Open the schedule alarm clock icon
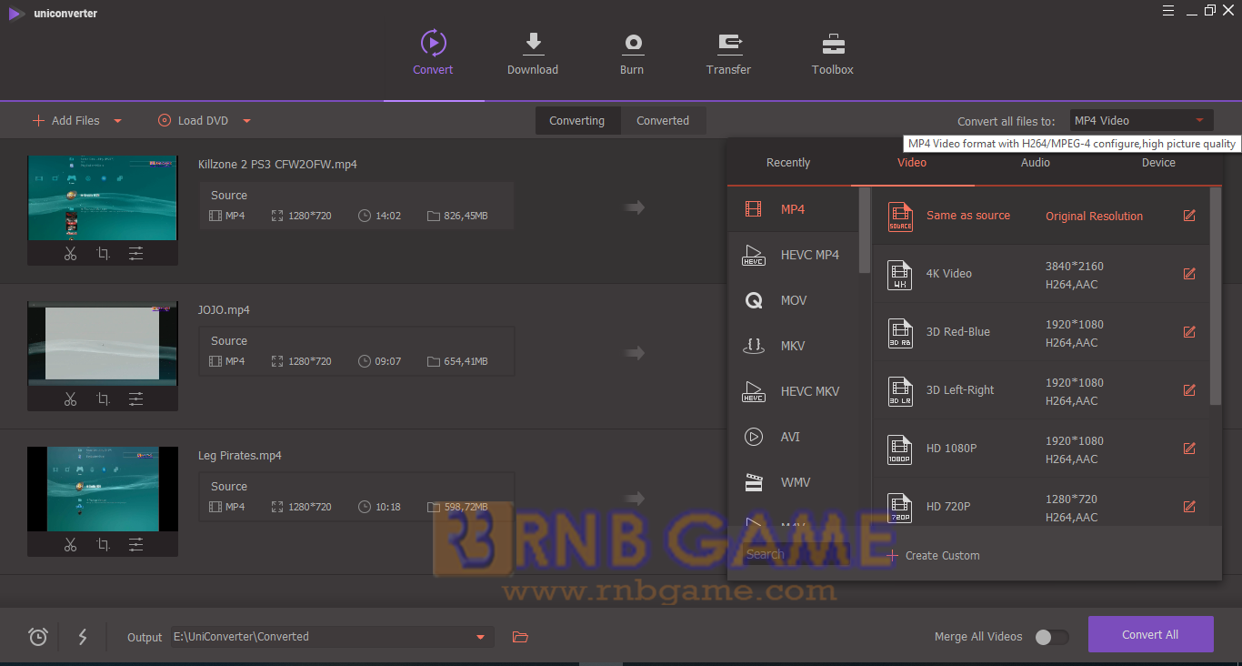The width and height of the screenshot is (1242, 666). [x=38, y=637]
